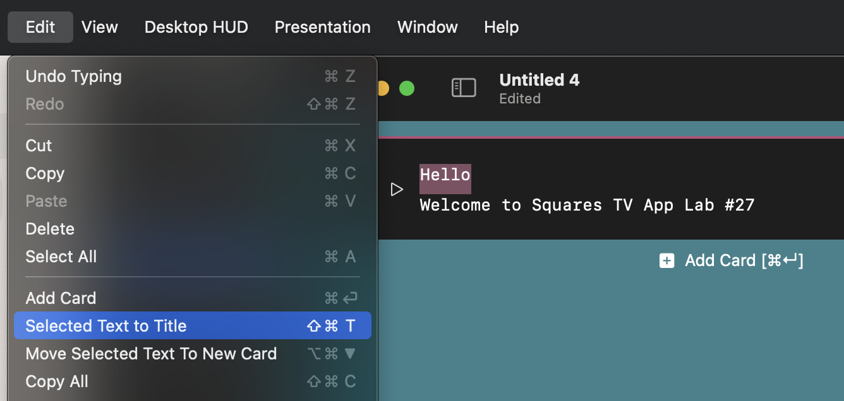Open the Window menu
Viewport: 844px width, 401px height.
[427, 27]
